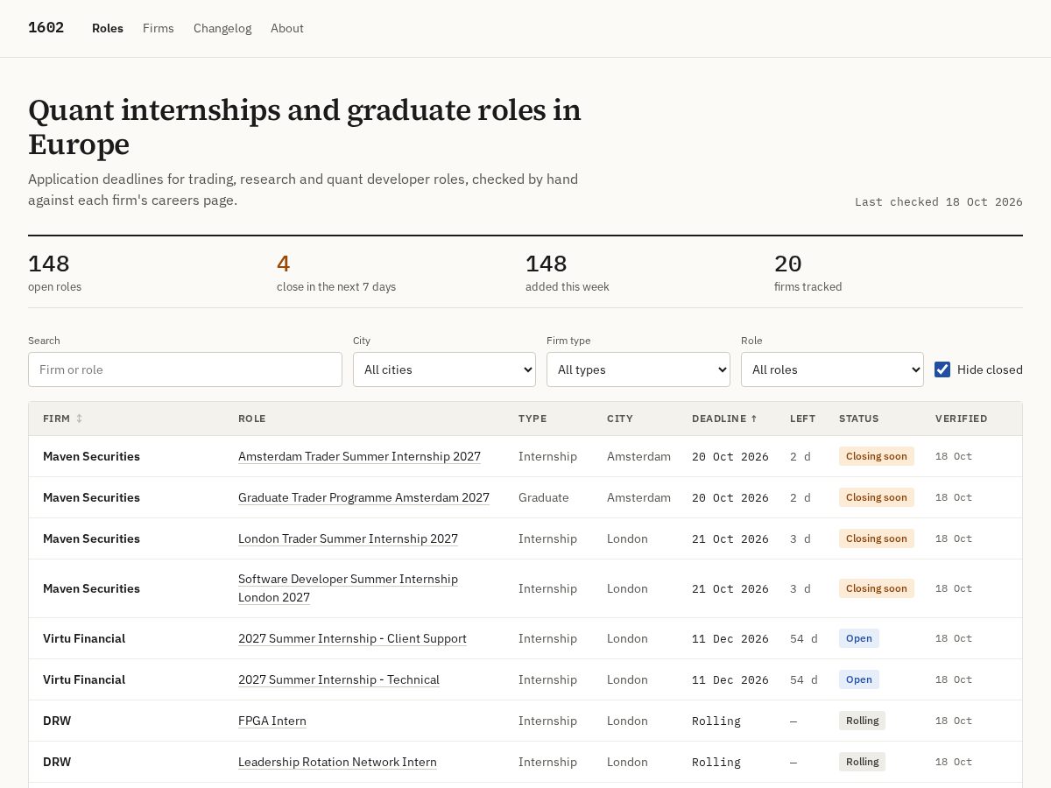Click the 'open roles' stat label
Image resolution: width=1051 pixels, height=788 pixels.
[54, 287]
